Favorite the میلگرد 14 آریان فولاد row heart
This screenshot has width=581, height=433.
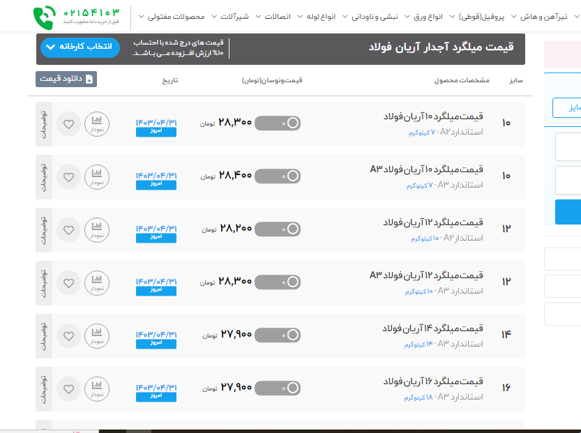click(x=68, y=336)
